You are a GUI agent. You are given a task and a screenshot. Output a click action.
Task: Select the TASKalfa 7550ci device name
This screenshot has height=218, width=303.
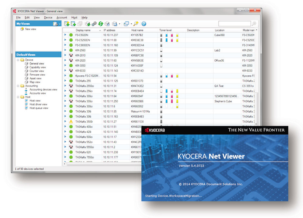(x=85, y=157)
